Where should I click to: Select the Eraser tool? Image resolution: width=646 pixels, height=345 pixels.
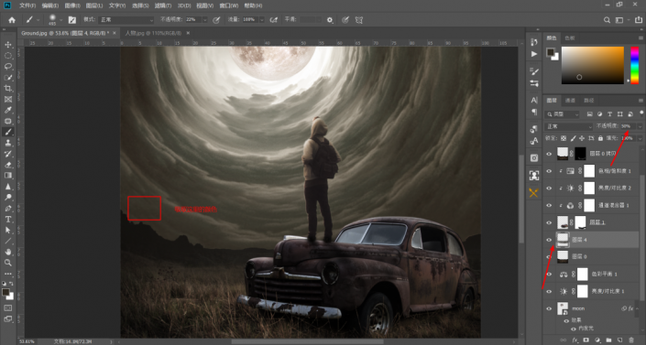point(8,165)
